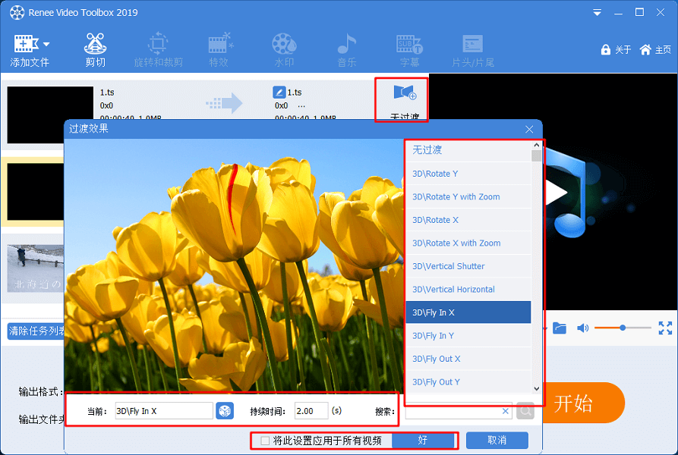Click the search magnifier icon
This screenshot has height=455, width=678.
click(525, 411)
